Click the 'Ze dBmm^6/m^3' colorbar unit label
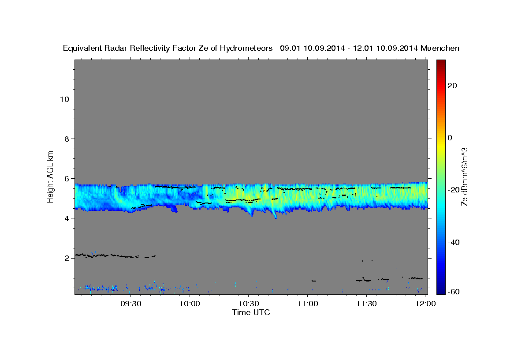Image resolution: width=529 pixels, height=353 pixels. 464,176
